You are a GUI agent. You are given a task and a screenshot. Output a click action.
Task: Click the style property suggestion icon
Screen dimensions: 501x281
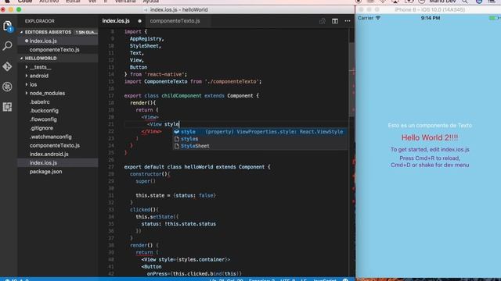pyautogui.click(x=177, y=132)
